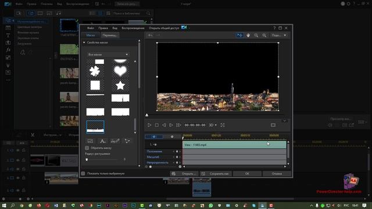Open the Title room T icon in main window
372x209 pixels.
pyautogui.click(x=8, y=35)
